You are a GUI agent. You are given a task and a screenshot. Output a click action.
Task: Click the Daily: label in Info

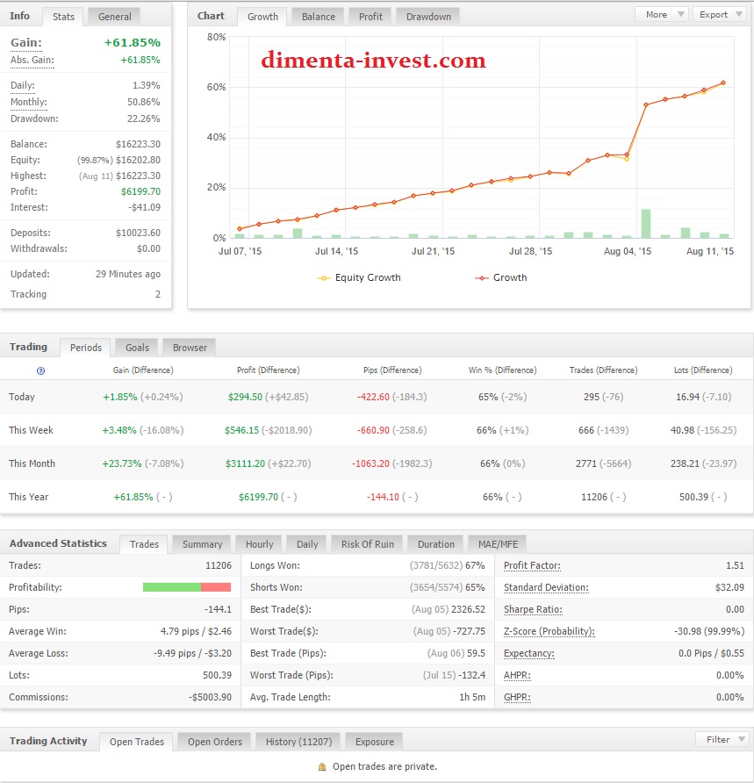23,85
